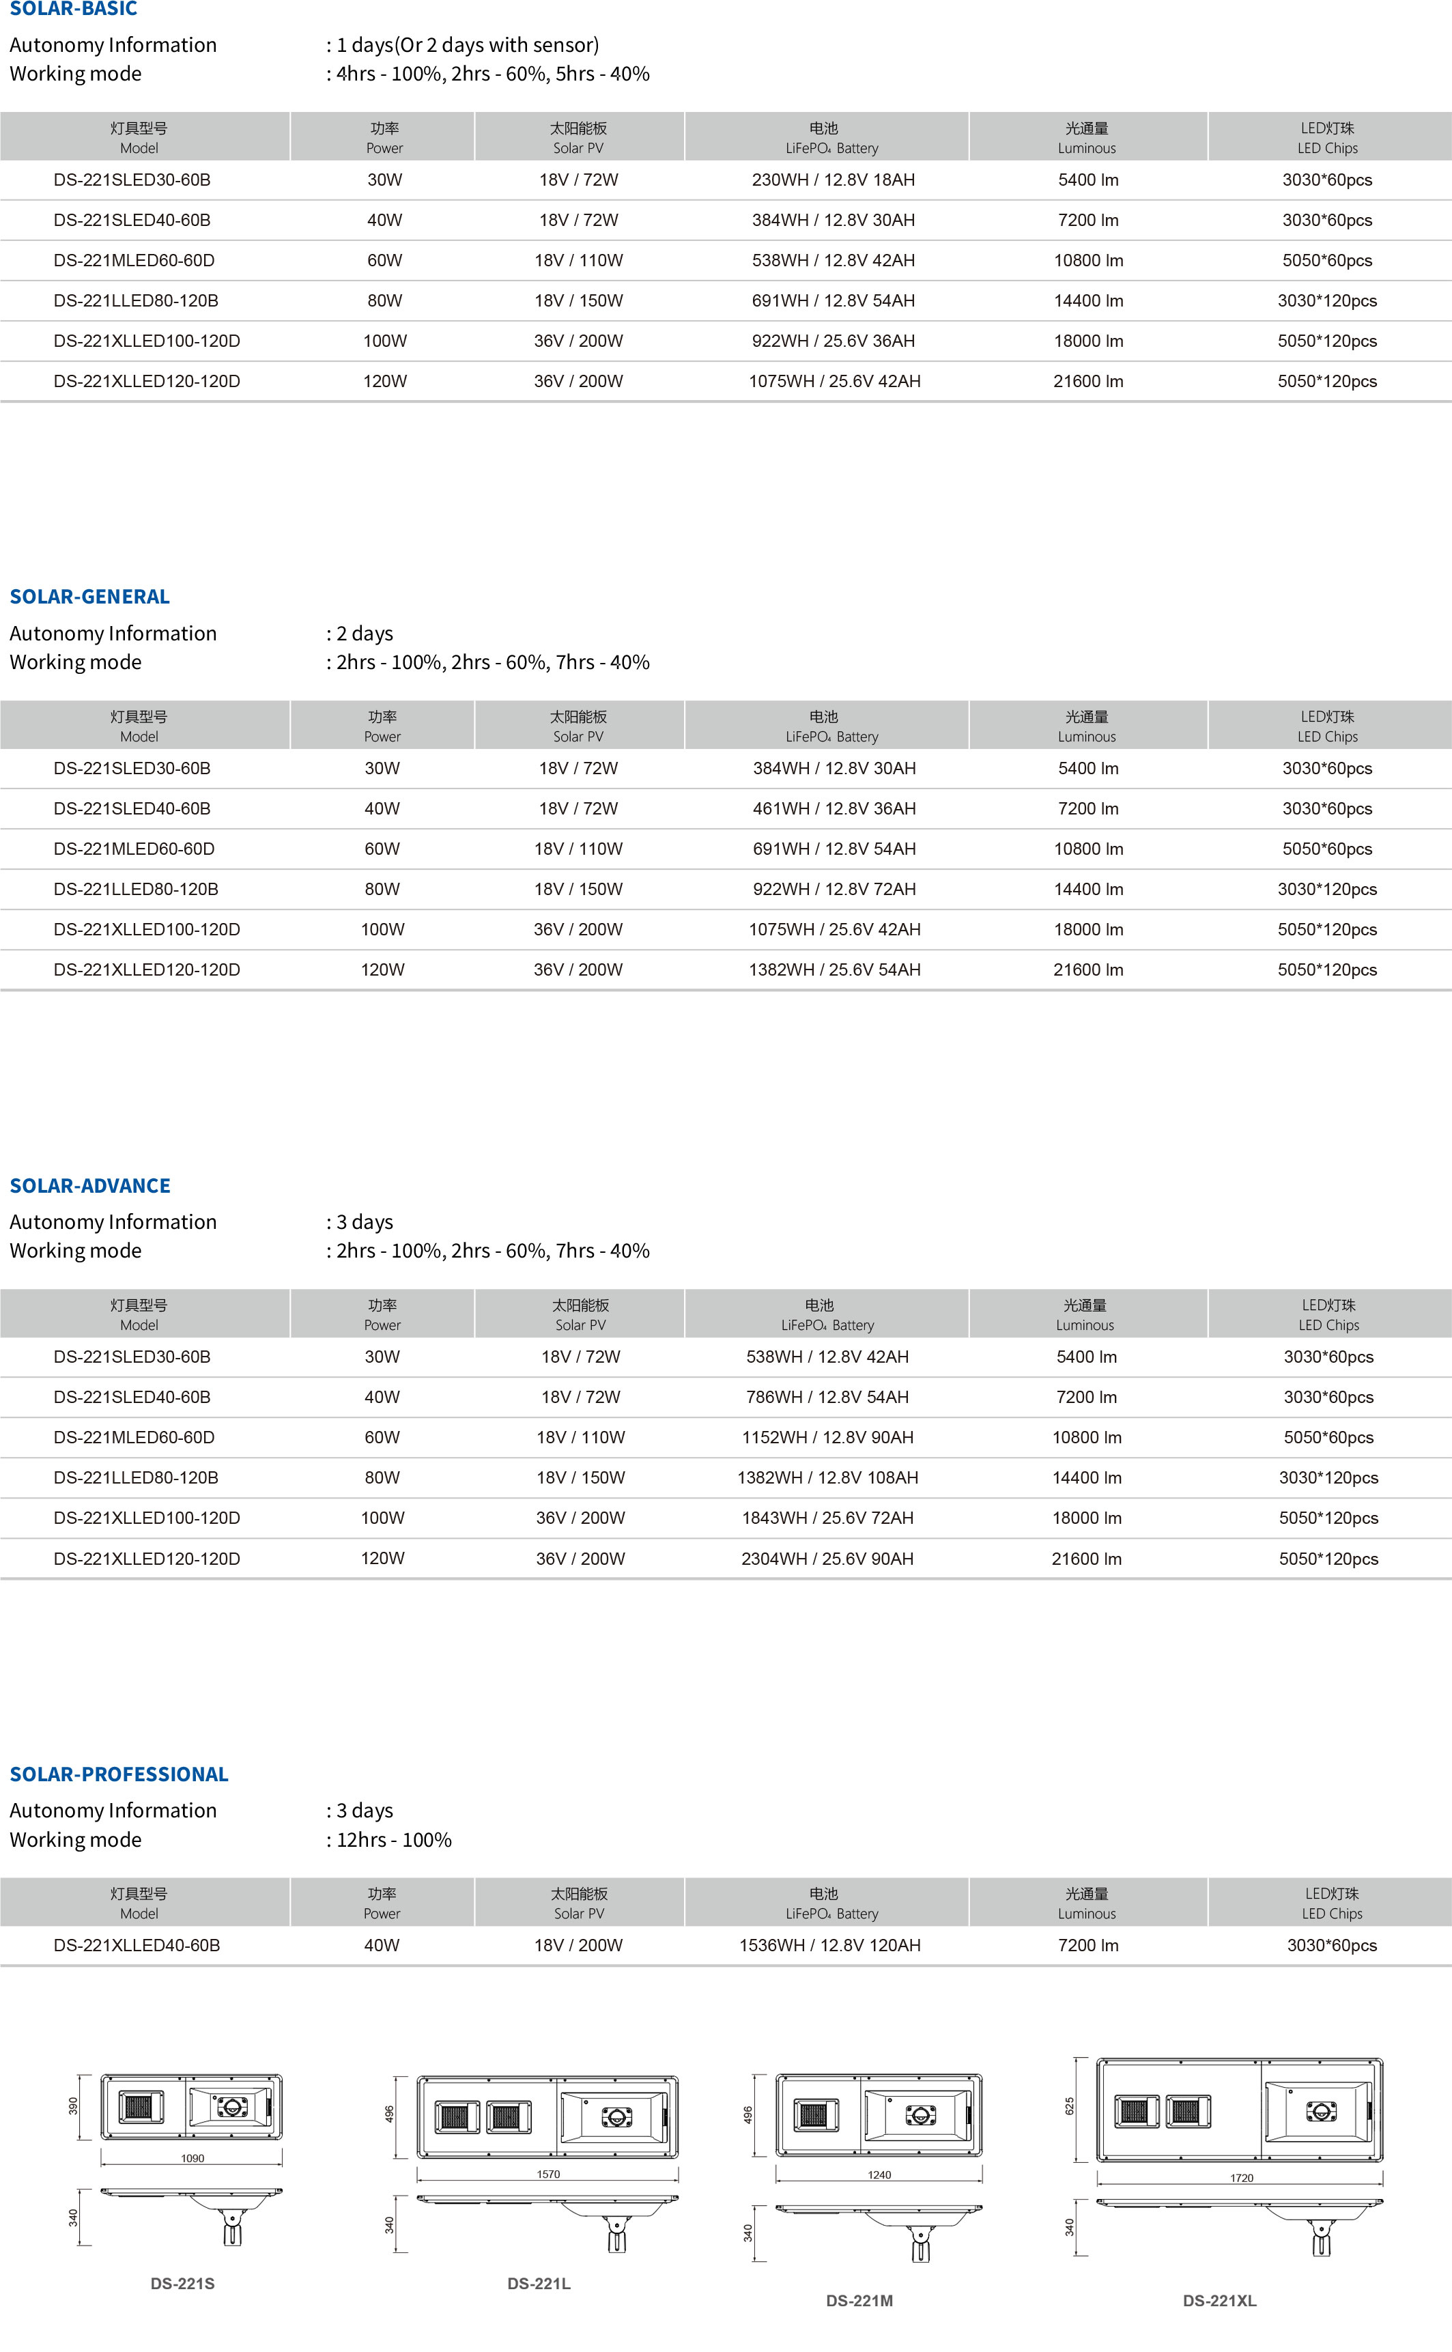Select battery cell '1536WH / 12.8V 120AH'
Image resolution: width=1452 pixels, height=2352 pixels.
pos(829,1946)
